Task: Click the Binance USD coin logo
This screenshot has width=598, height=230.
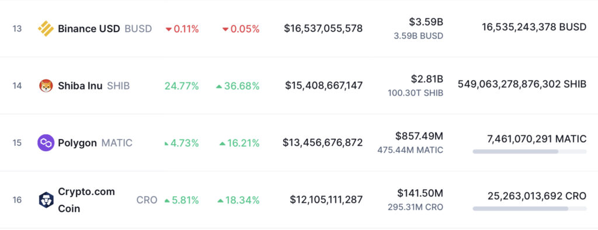Action: [x=46, y=29]
